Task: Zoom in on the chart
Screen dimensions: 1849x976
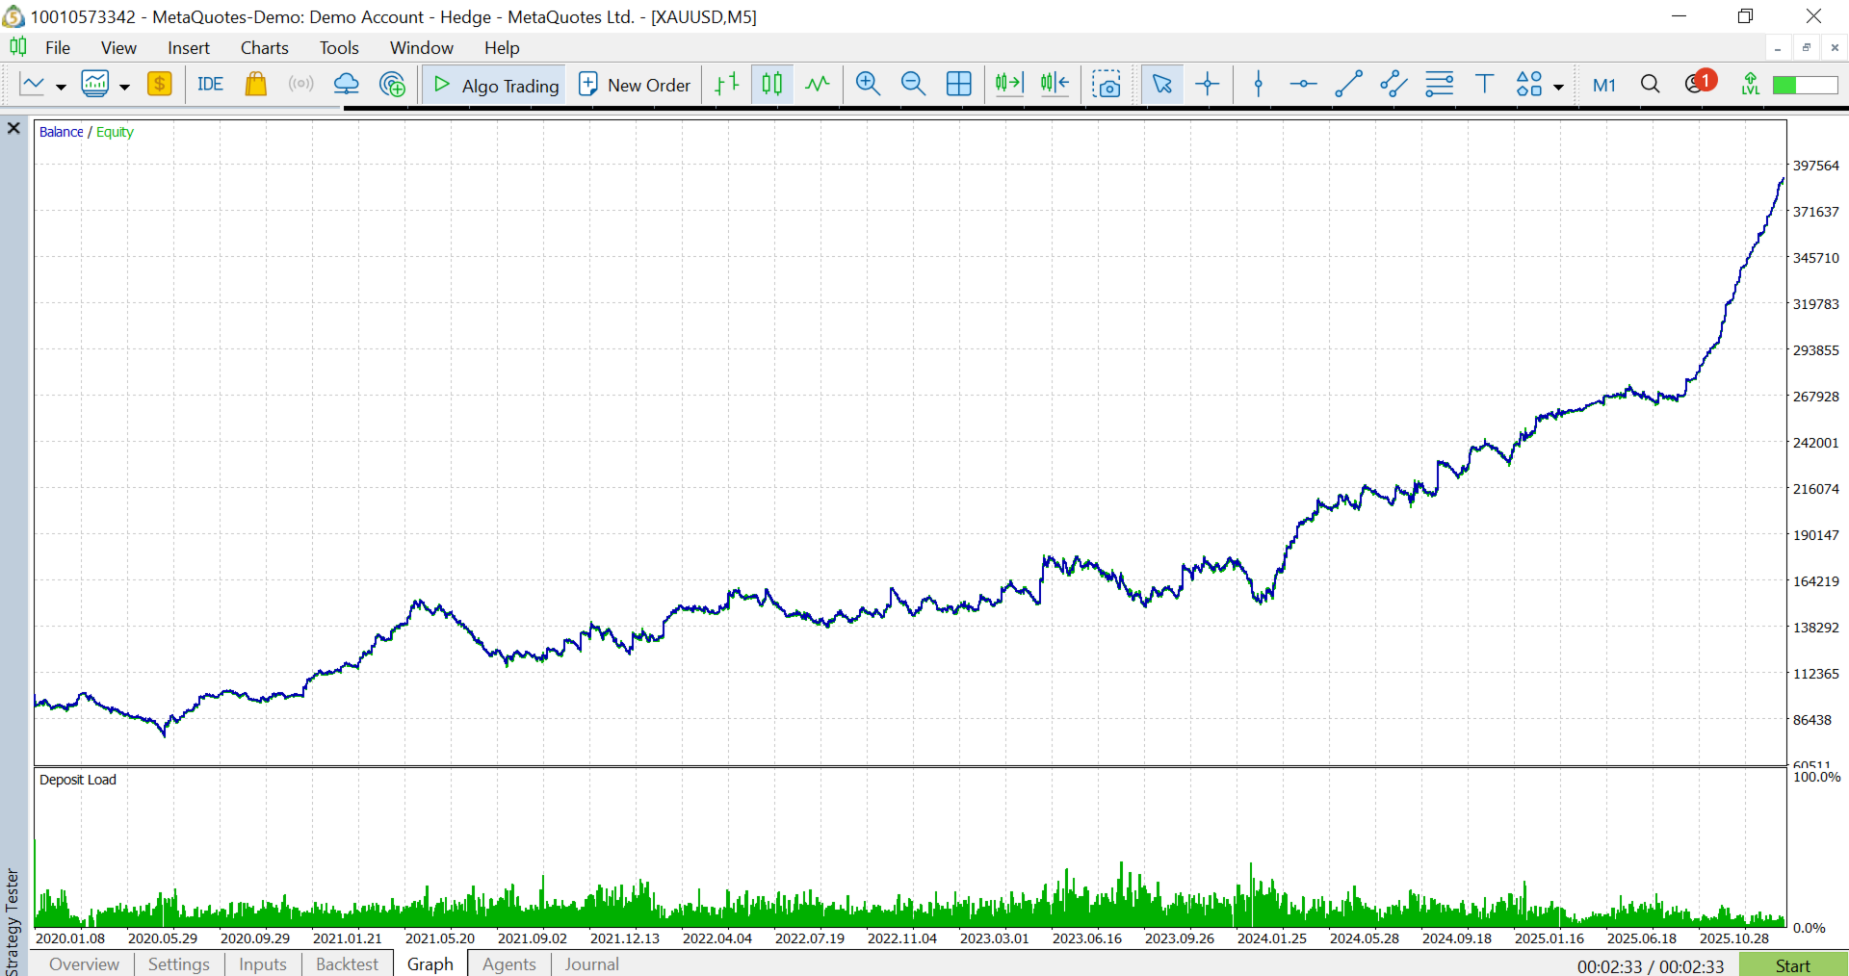Action: (x=868, y=85)
